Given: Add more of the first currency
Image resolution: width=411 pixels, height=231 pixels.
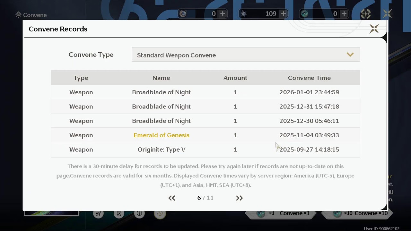Looking at the screenshot, I should tap(223, 14).
